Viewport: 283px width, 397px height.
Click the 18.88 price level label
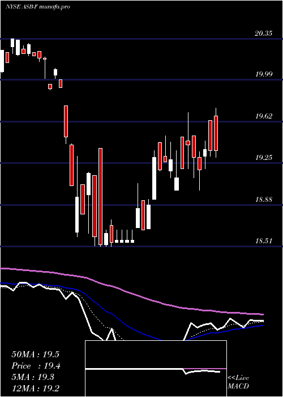click(x=264, y=200)
